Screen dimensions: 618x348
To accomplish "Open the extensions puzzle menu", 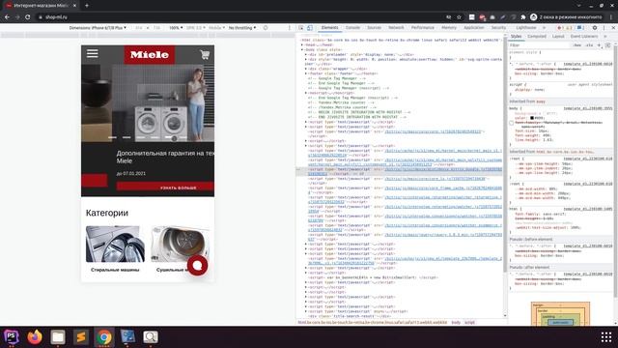I will pyautogui.click(x=523, y=17).
